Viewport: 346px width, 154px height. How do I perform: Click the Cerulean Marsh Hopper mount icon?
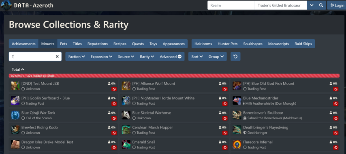point(126,130)
